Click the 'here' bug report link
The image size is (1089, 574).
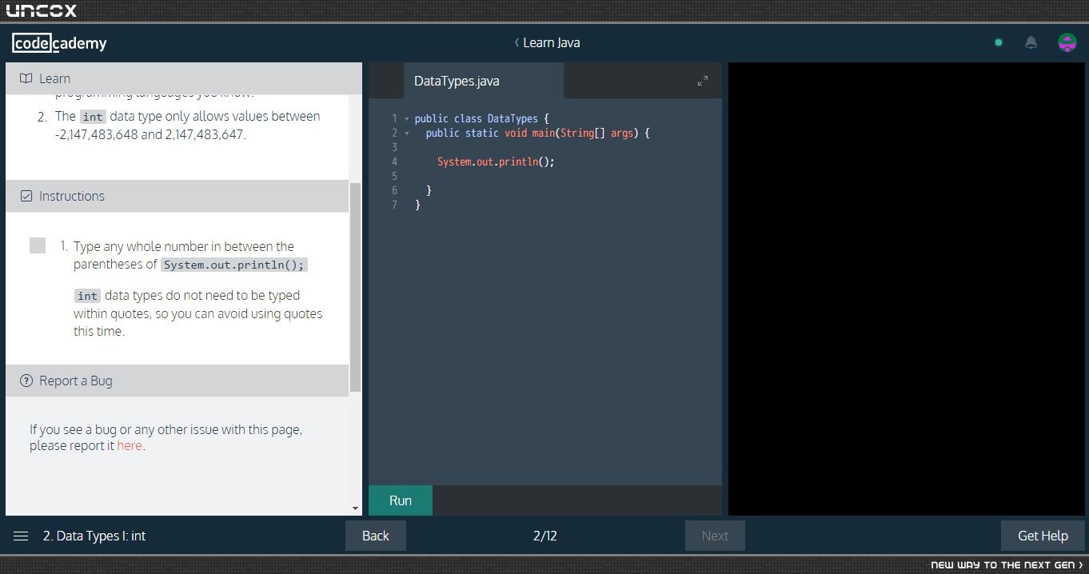pyautogui.click(x=130, y=446)
